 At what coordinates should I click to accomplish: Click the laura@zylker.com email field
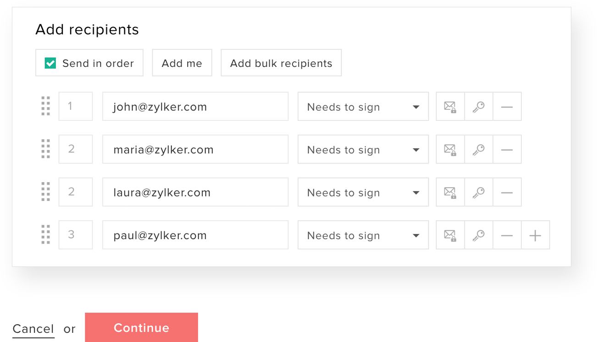(x=195, y=192)
